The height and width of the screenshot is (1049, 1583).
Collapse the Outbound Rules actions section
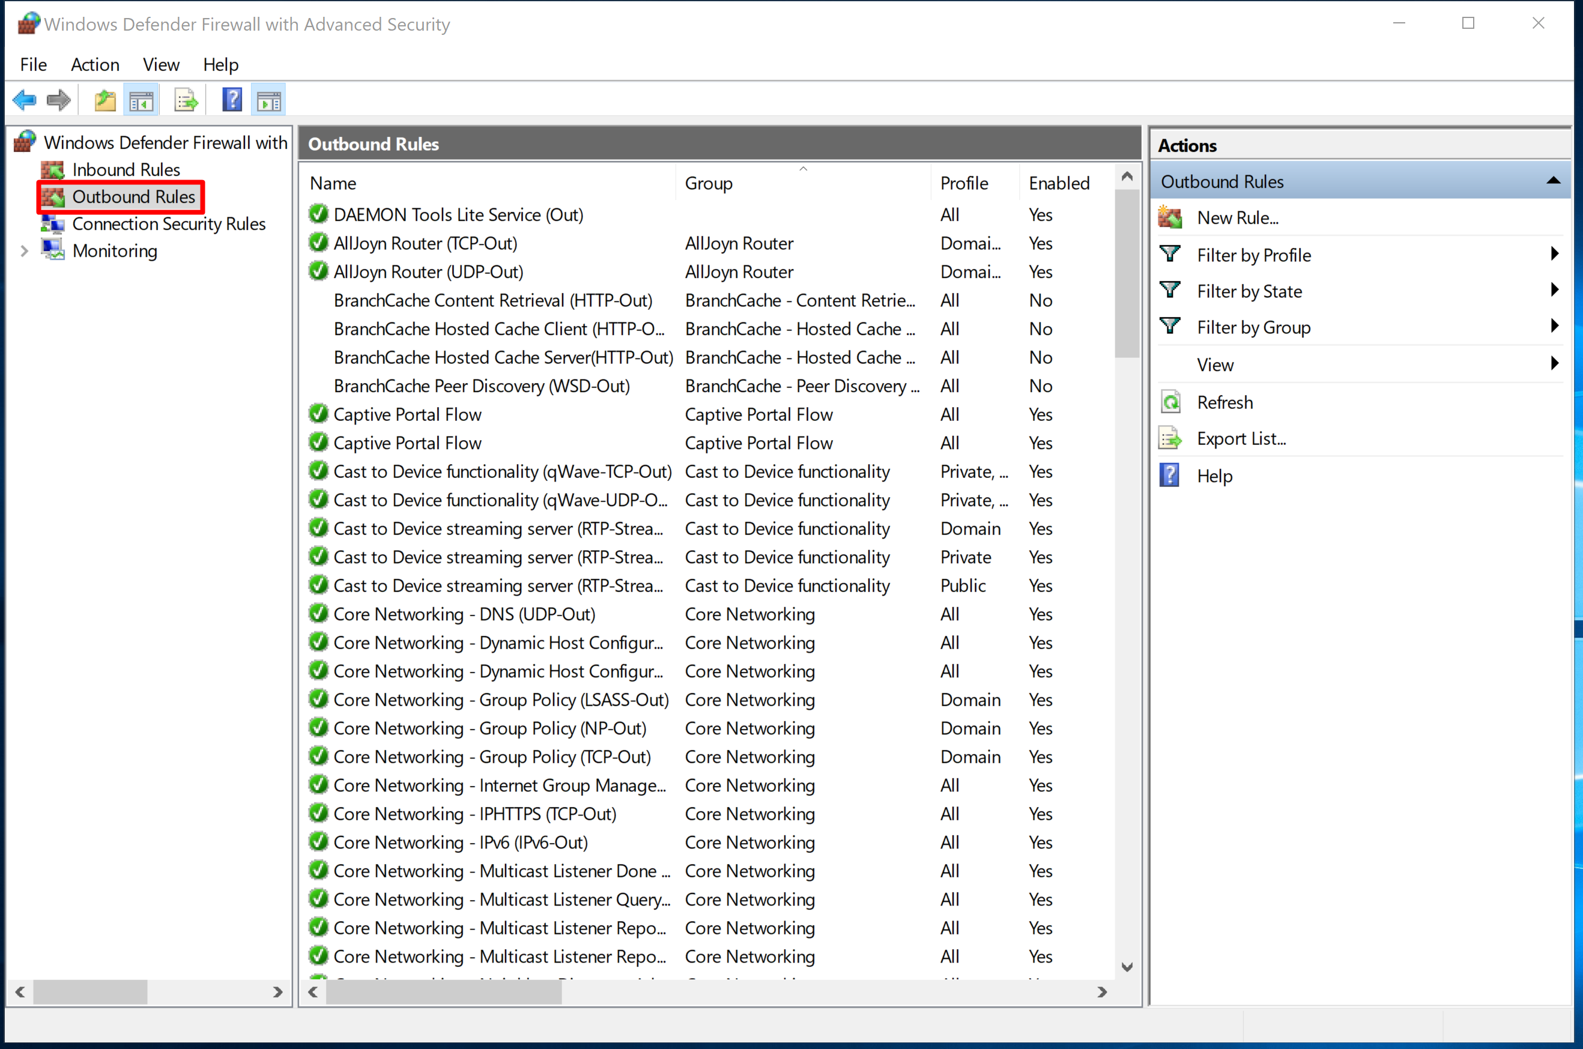point(1554,181)
